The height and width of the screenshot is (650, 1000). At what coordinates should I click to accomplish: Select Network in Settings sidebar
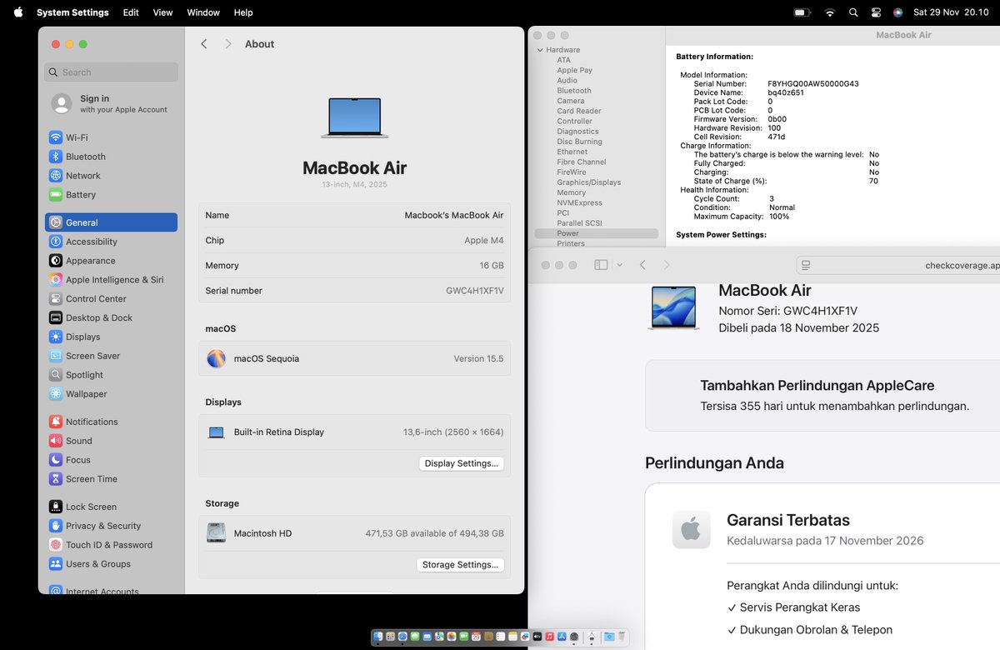[x=111, y=176]
